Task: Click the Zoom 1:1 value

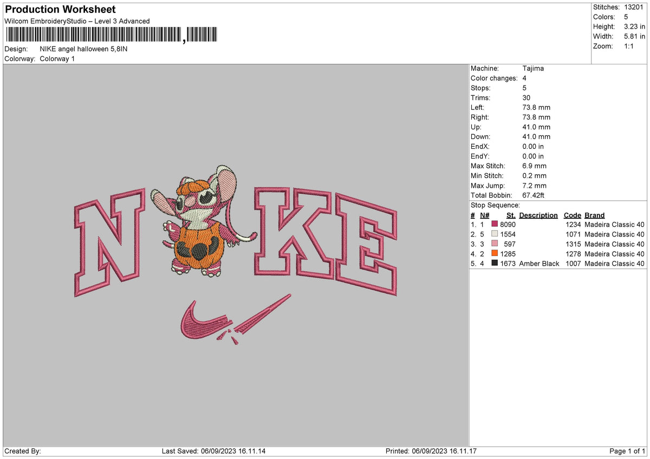Action: 630,46
